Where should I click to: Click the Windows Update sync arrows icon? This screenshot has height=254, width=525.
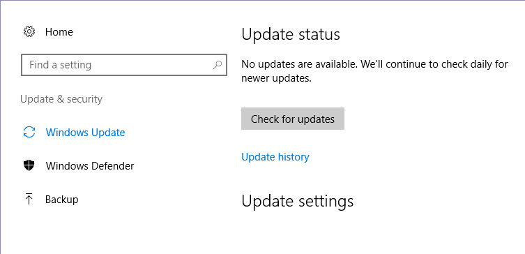tap(29, 133)
